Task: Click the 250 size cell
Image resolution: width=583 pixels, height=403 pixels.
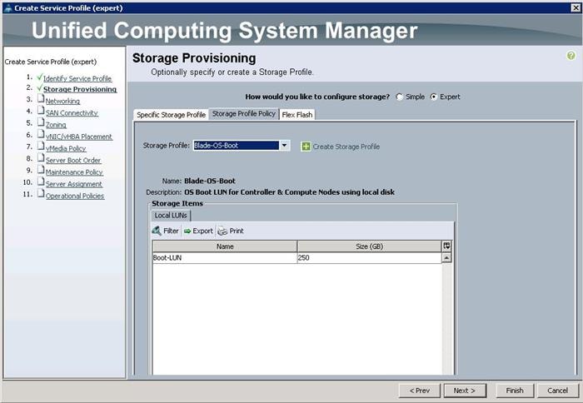Action: (x=369, y=258)
